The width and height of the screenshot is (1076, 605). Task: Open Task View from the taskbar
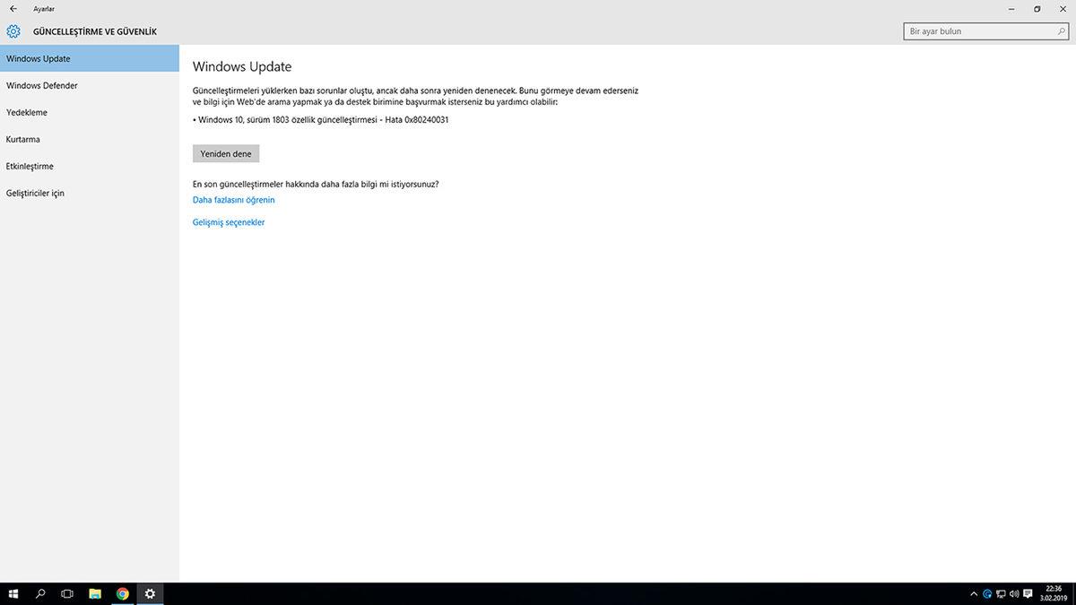[x=66, y=593]
